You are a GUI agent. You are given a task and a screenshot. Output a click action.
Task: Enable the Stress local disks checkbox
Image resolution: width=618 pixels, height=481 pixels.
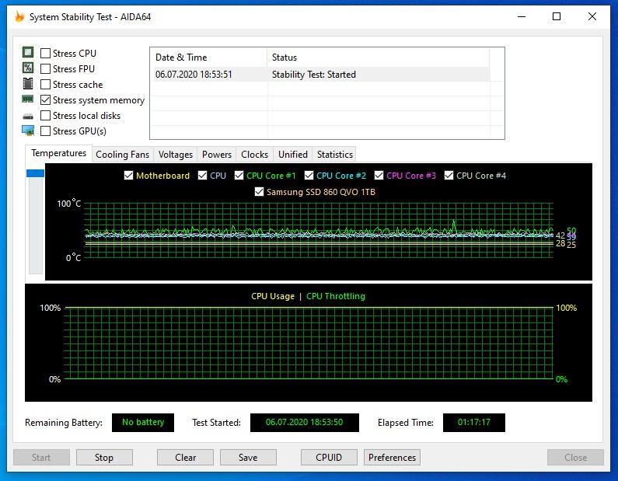(46, 116)
